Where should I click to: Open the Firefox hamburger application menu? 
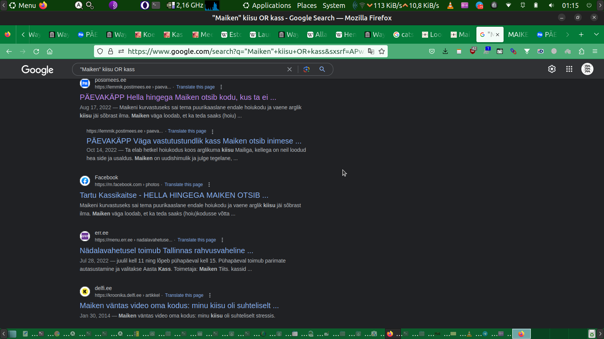tap(595, 52)
